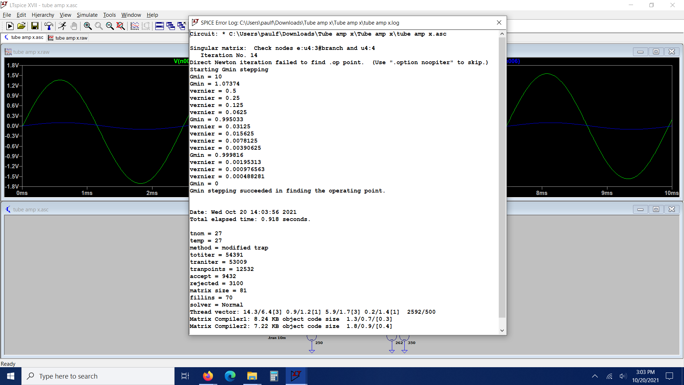Open Control Panel hammer icon

(x=48, y=26)
